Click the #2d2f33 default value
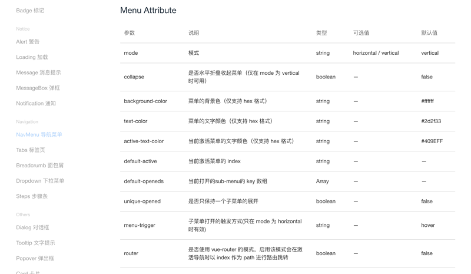The height and width of the screenshot is (274, 471). pos(431,121)
